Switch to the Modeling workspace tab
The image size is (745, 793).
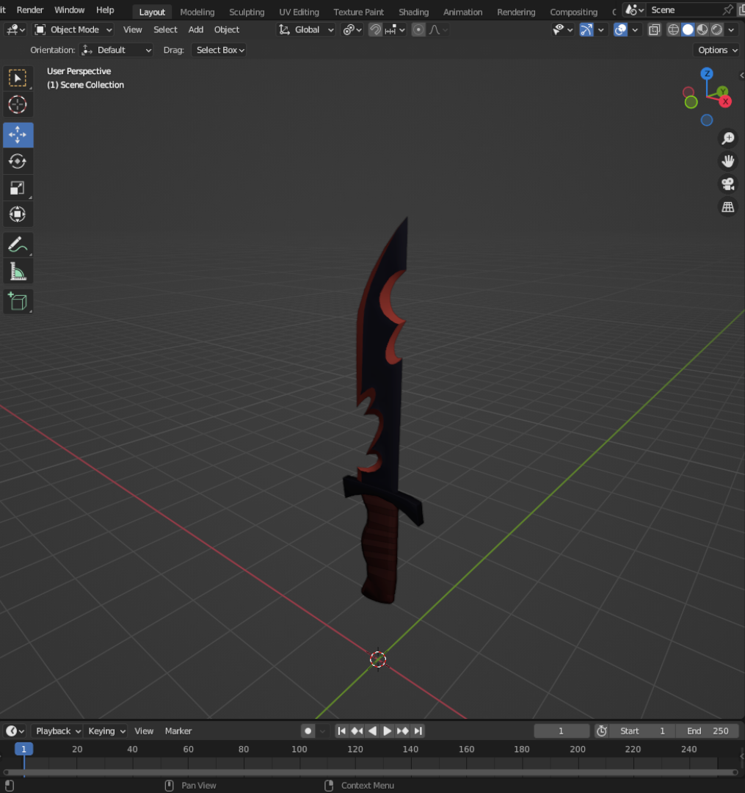(197, 12)
